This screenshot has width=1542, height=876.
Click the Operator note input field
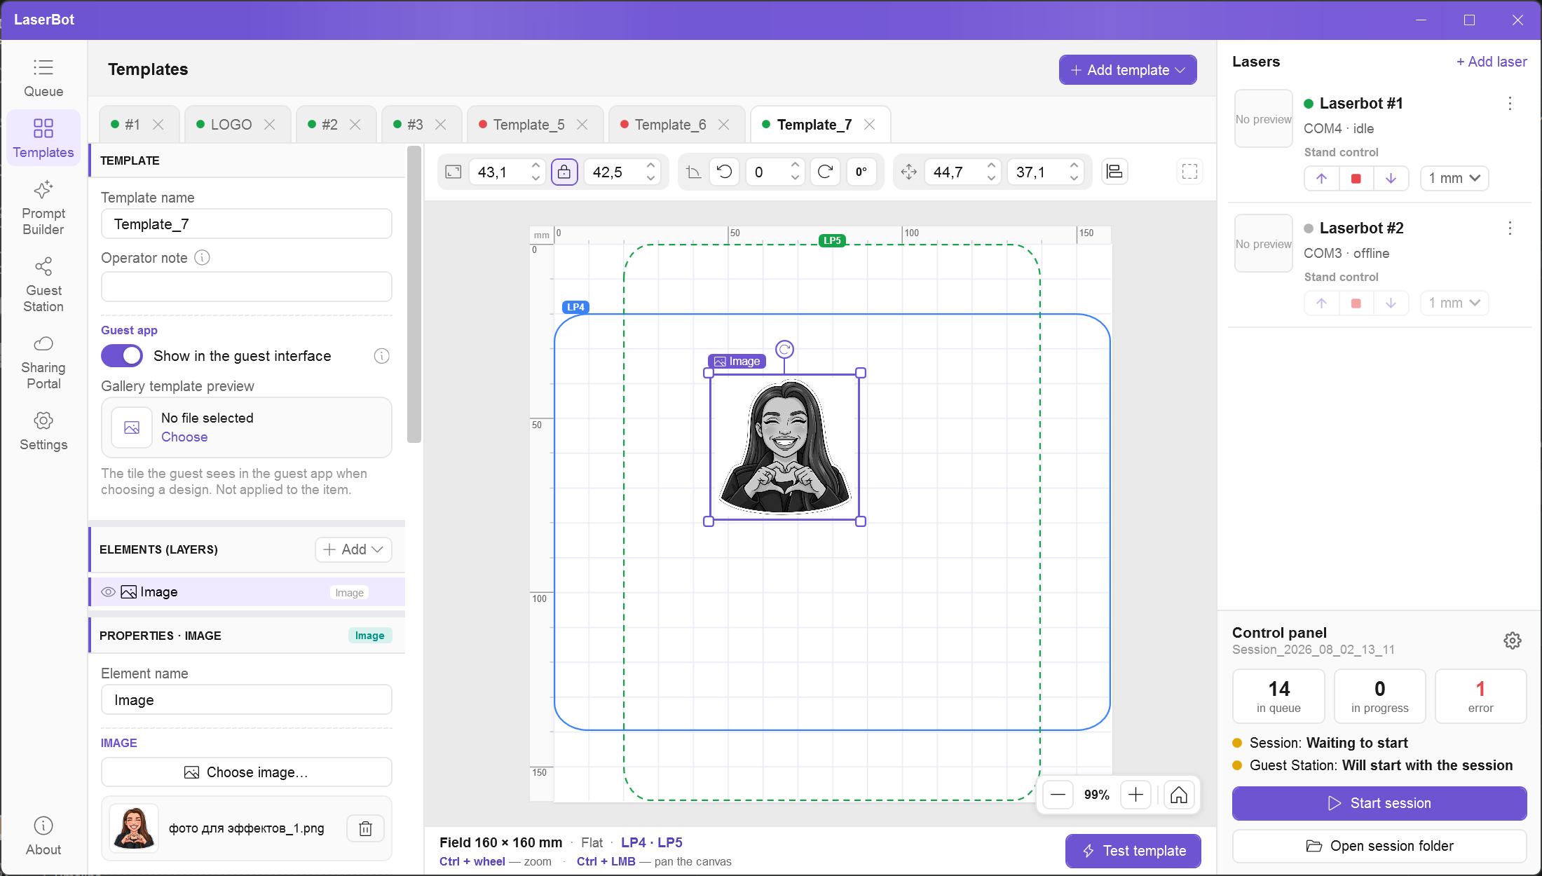point(247,287)
